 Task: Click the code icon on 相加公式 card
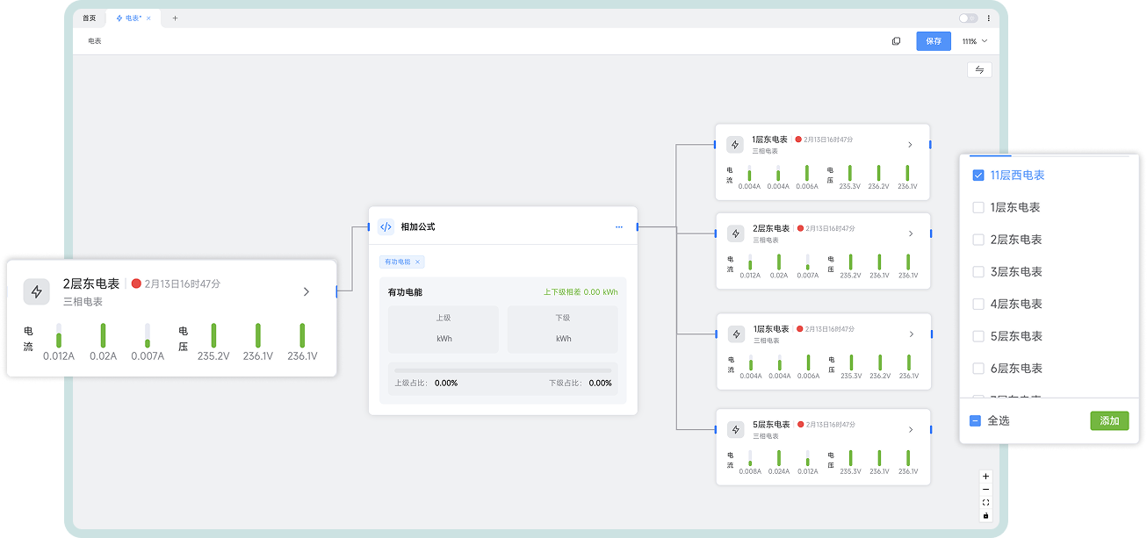[386, 226]
